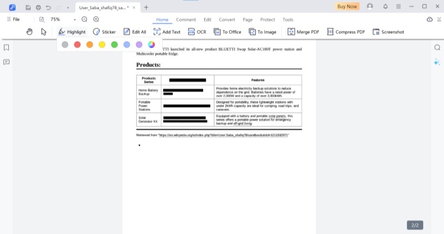View notifications bell icon
This screenshot has height=234, width=444.
[x=385, y=6]
